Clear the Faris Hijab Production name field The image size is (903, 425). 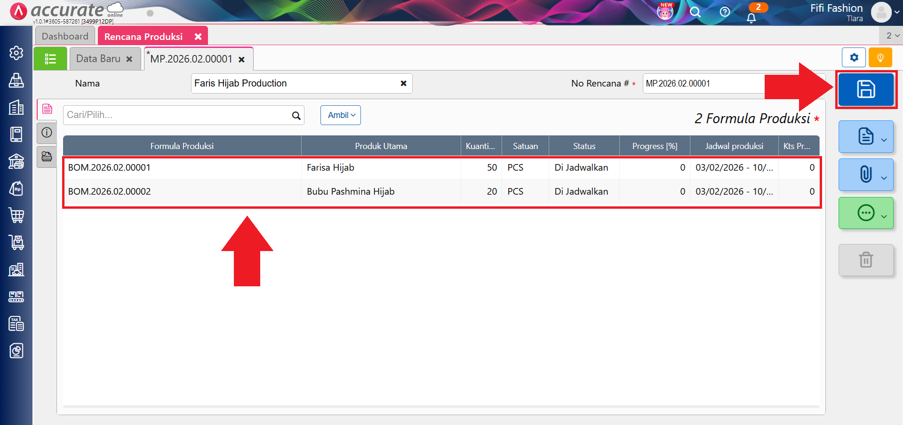tap(403, 83)
